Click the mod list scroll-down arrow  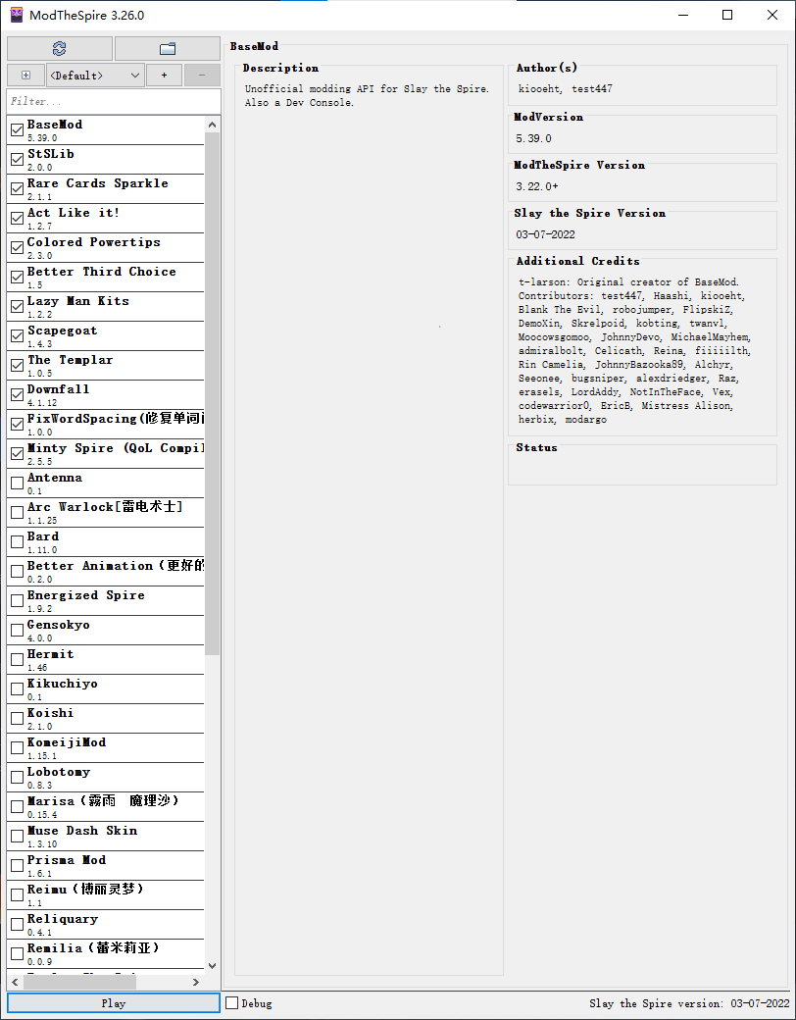tap(213, 966)
